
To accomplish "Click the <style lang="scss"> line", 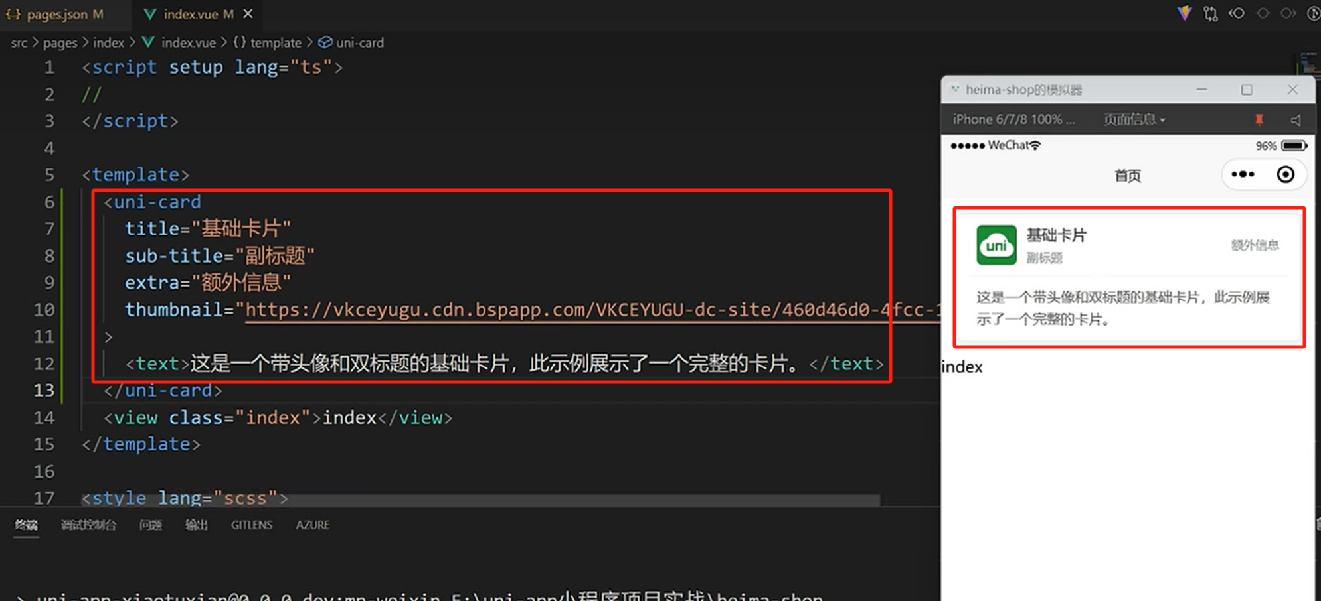I will tap(185, 498).
